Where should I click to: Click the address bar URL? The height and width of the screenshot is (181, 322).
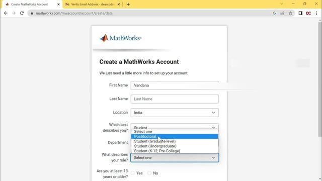point(74,13)
